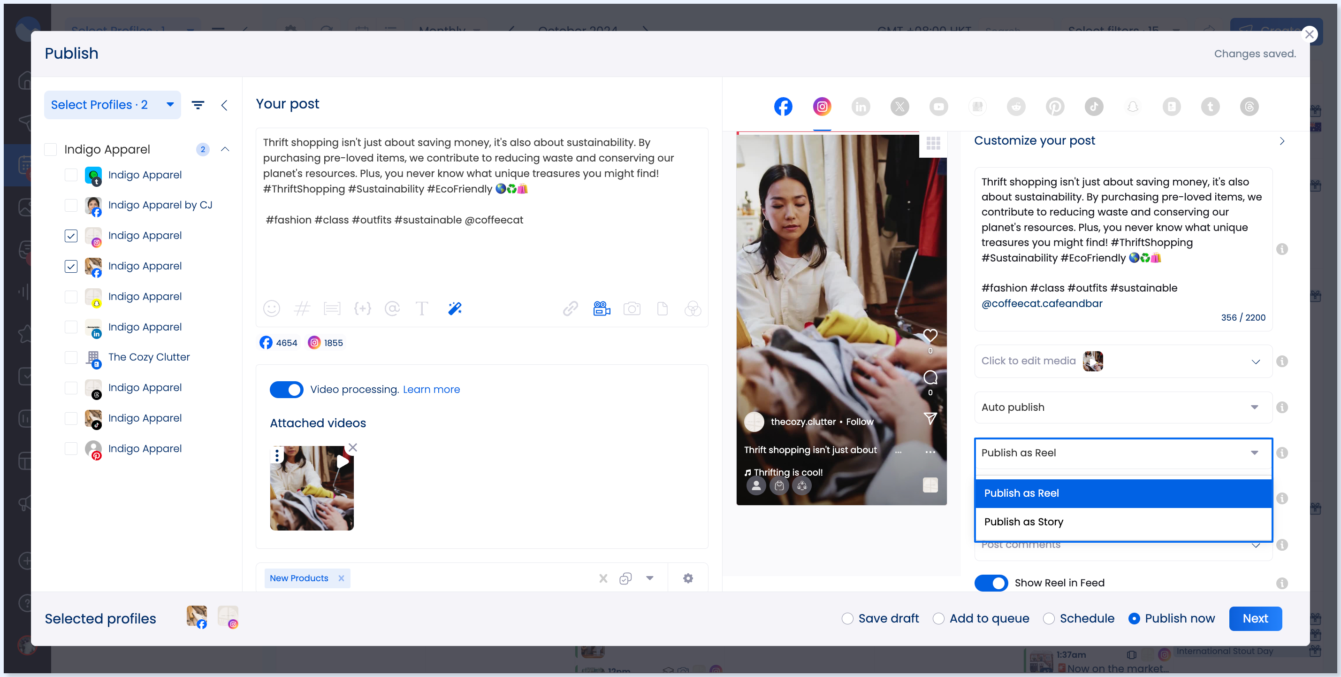The image size is (1341, 677).
Task: Remove the New Products label tag
Action: pyautogui.click(x=341, y=578)
